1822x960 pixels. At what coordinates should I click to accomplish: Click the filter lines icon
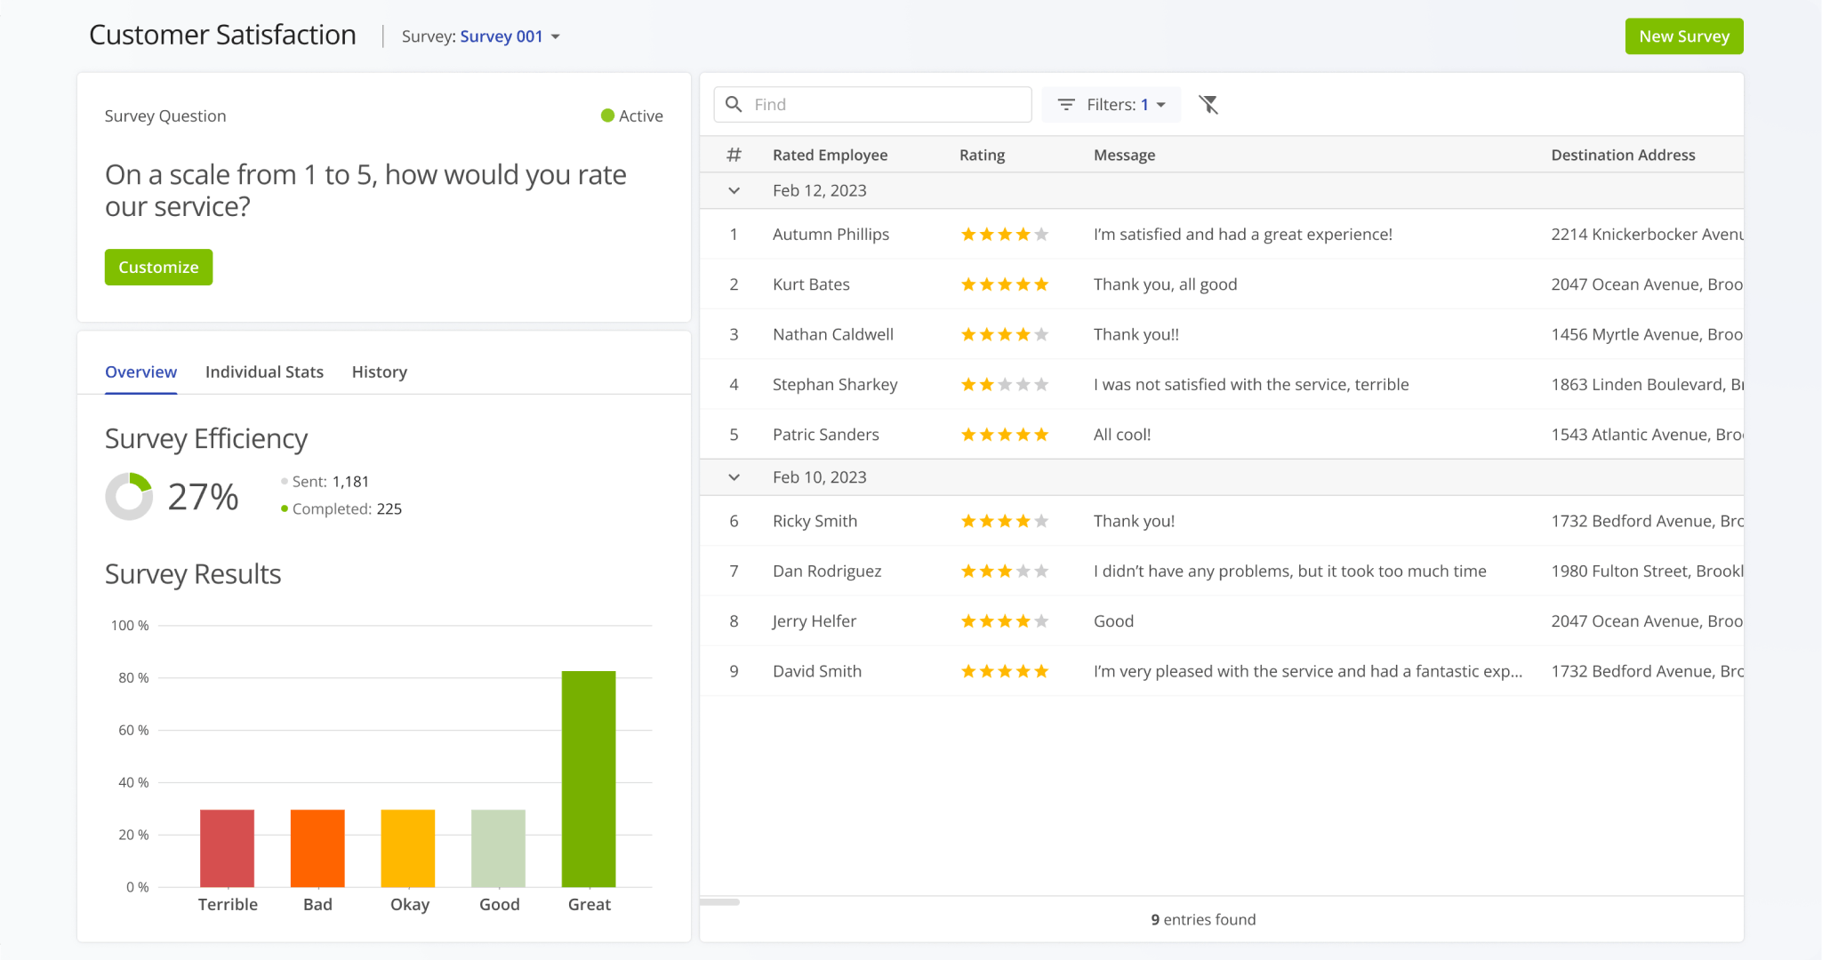pyautogui.click(x=1065, y=105)
